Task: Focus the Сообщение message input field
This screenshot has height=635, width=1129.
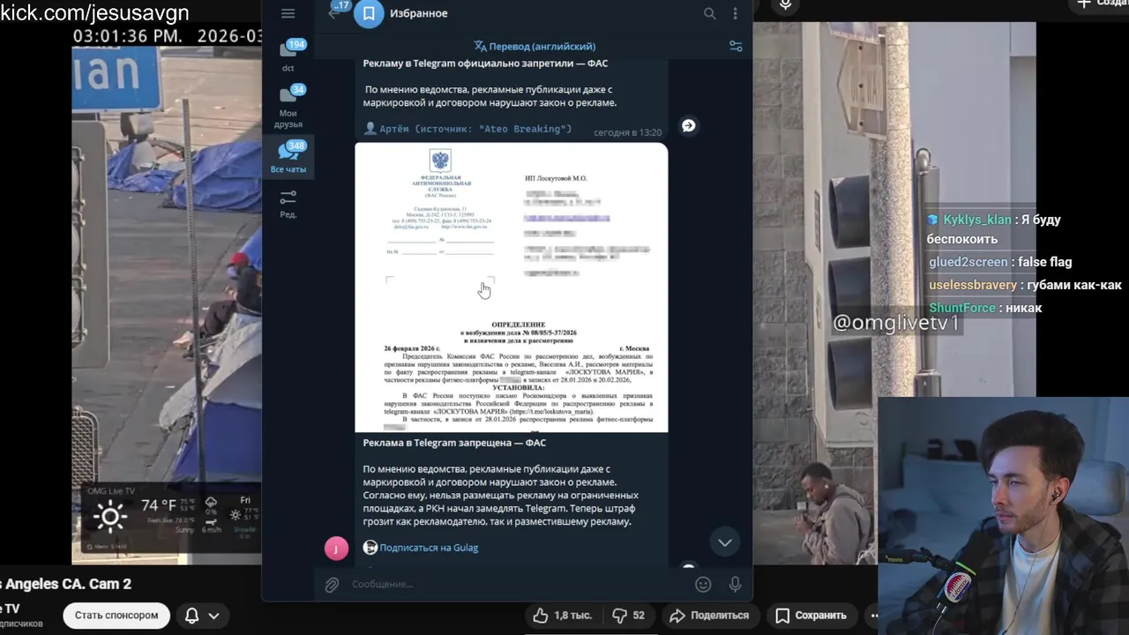Action: (518, 584)
